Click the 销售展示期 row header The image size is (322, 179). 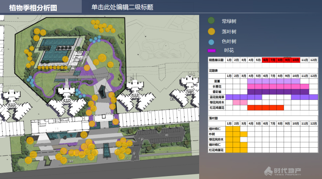coord(216,60)
